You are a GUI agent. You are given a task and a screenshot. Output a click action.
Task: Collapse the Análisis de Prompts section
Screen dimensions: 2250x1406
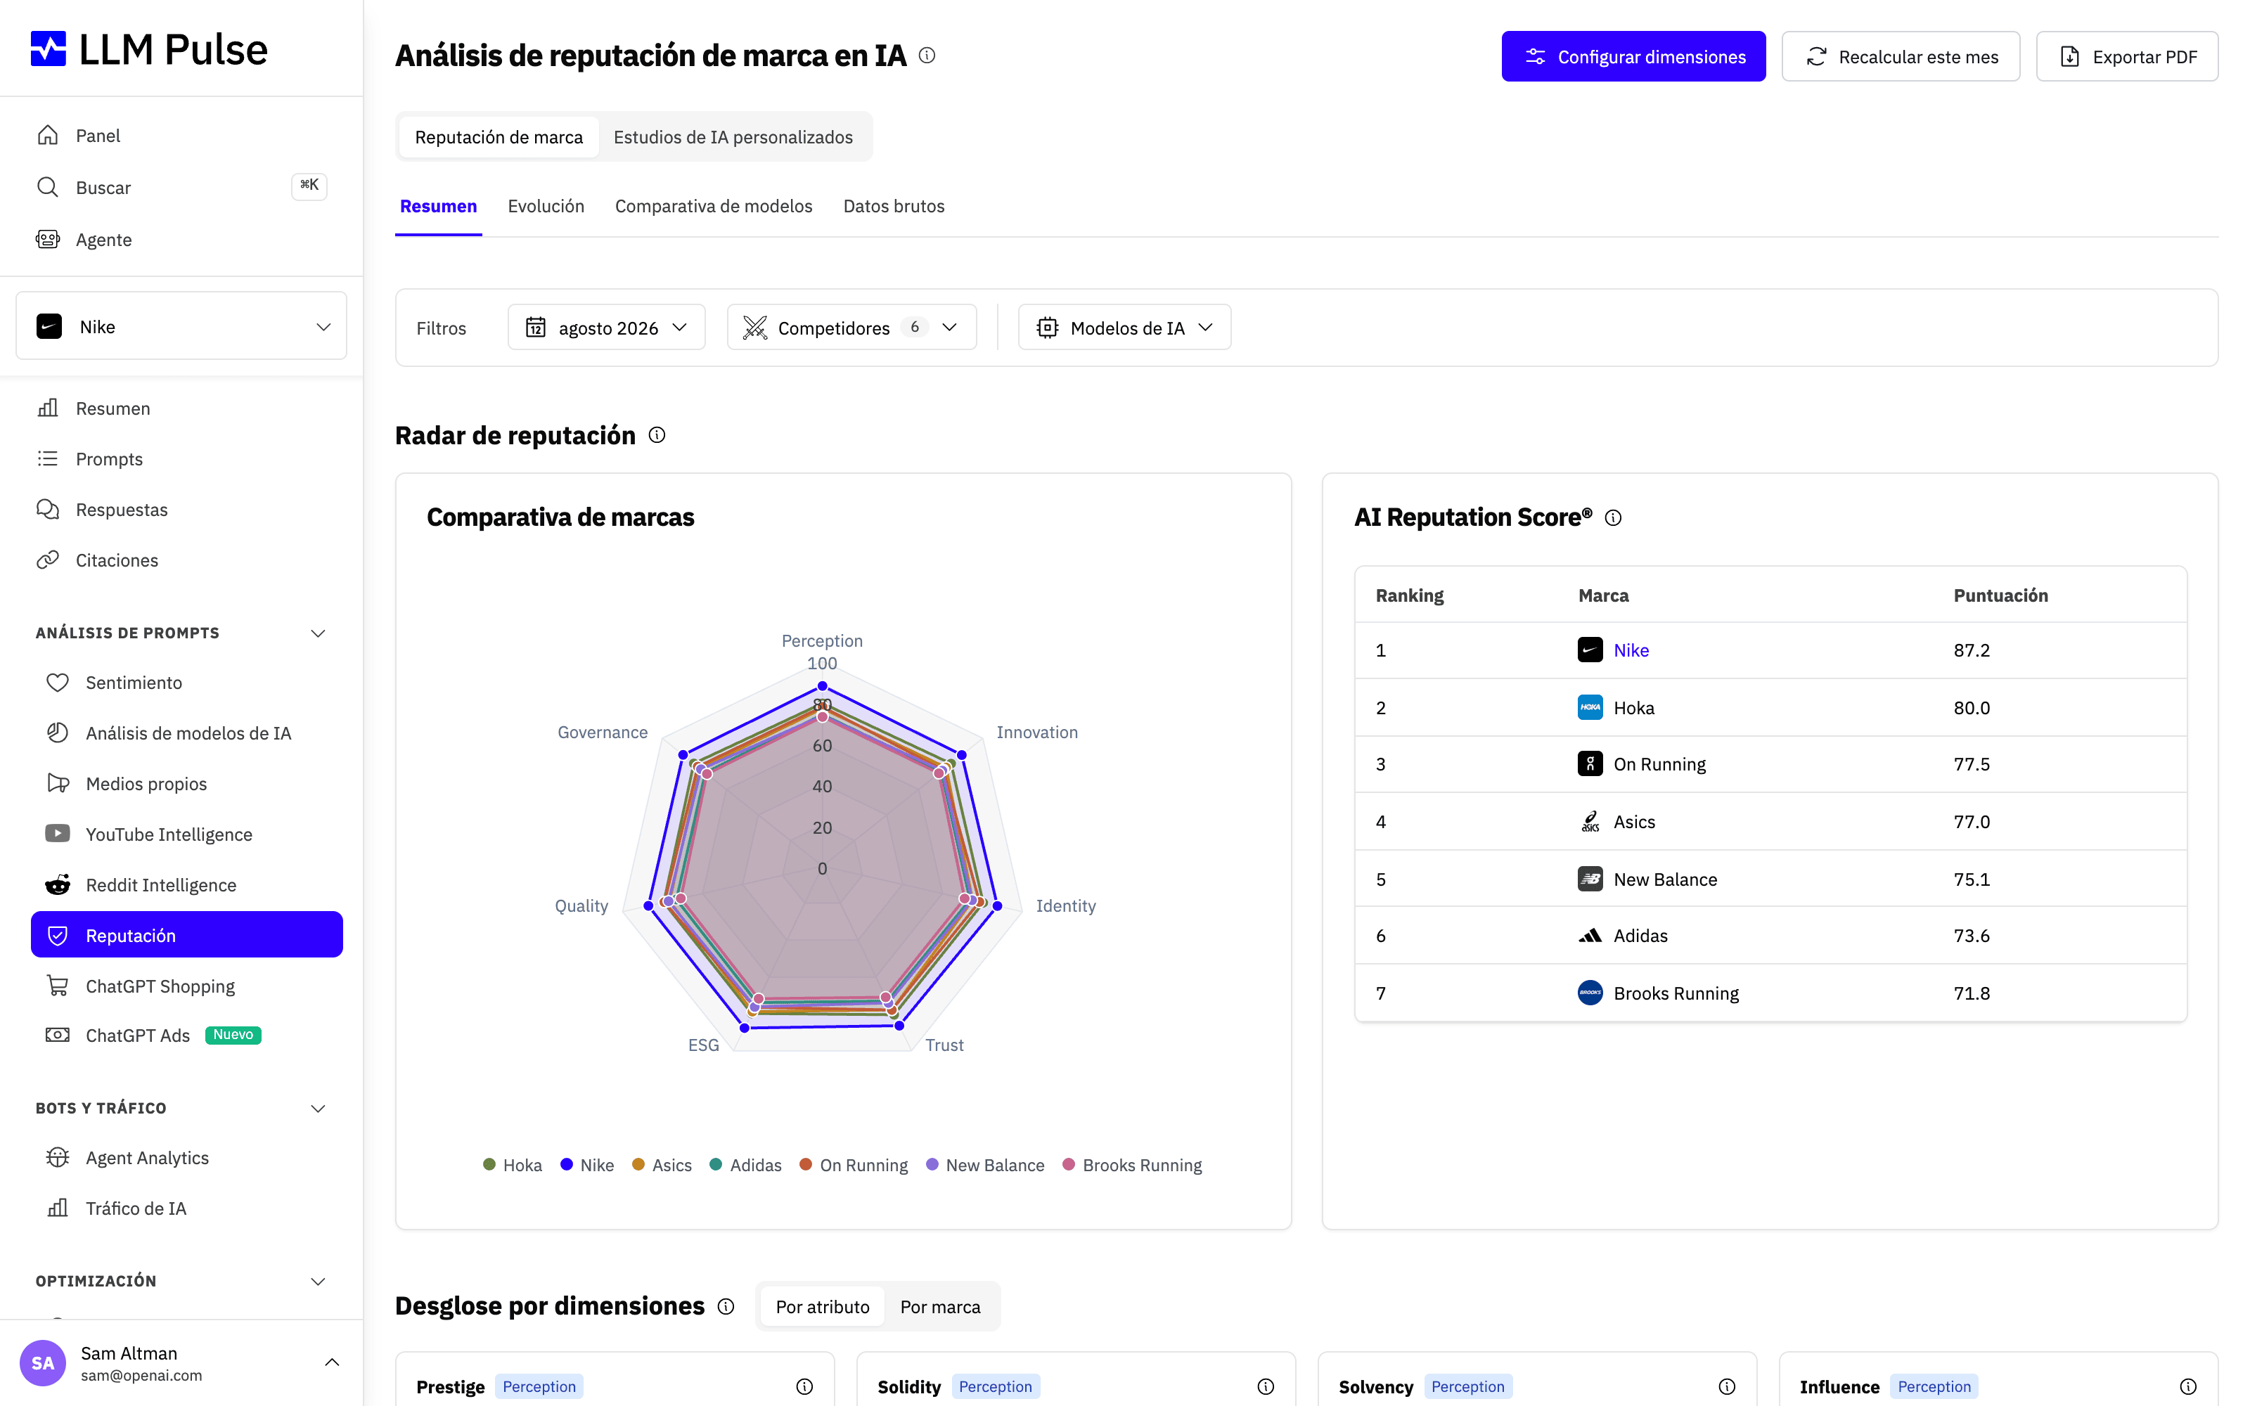pyautogui.click(x=318, y=633)
